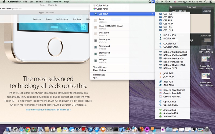Open Stickies yellow notes in Dock

(x=59, y=129)
